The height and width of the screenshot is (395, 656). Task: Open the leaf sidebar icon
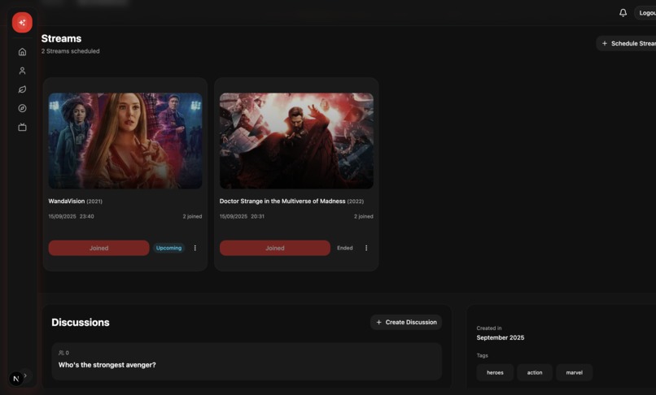pos(22,89)
